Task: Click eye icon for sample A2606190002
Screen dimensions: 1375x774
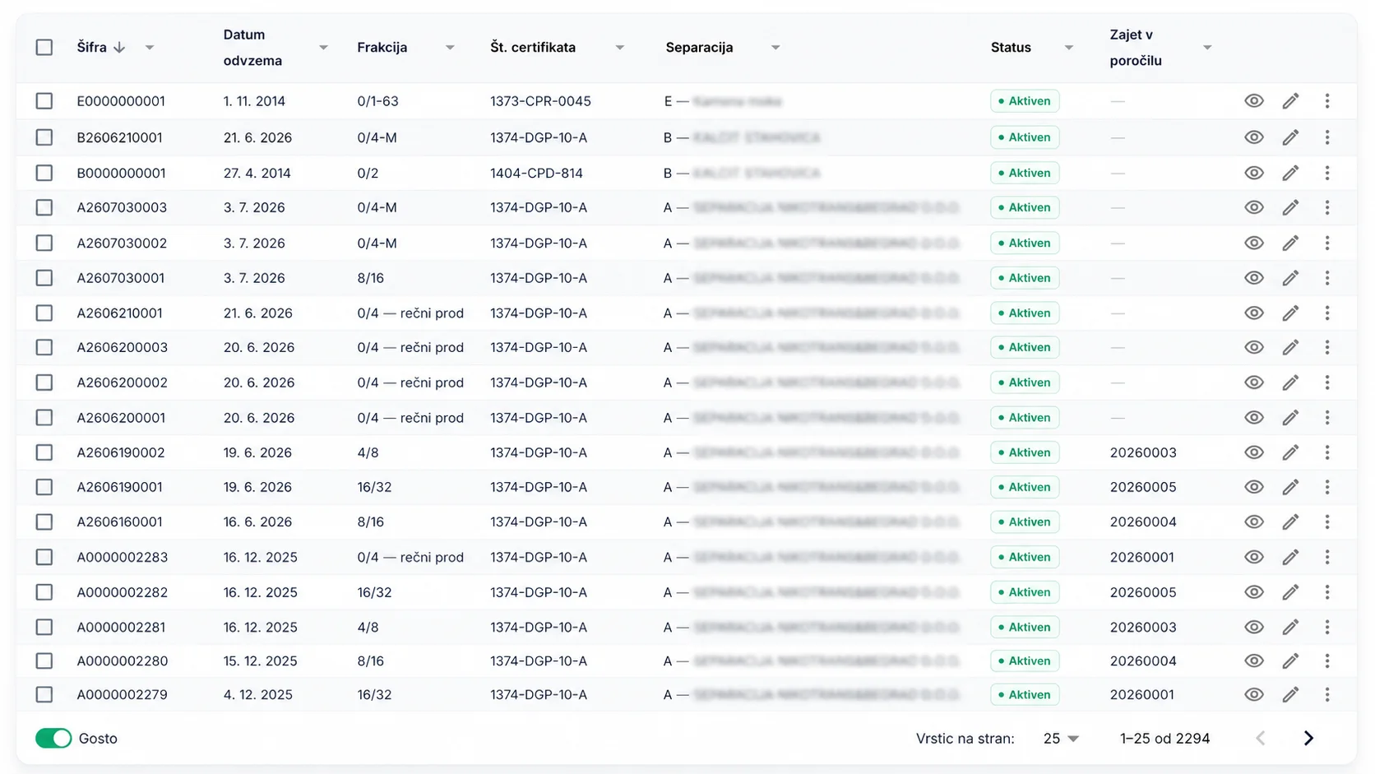Action: click(1253, 452)
